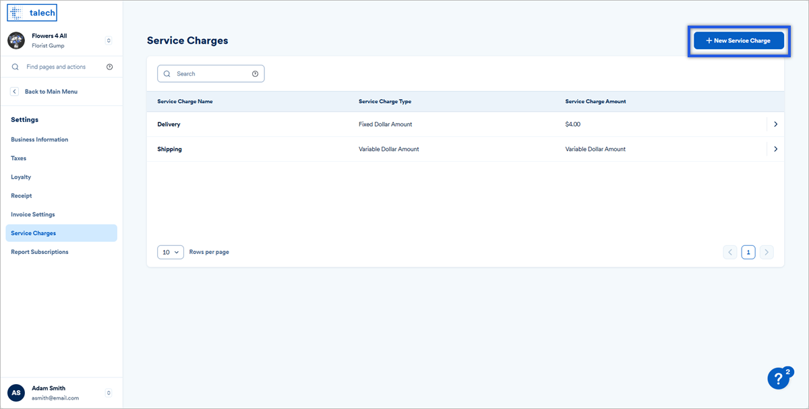Go to next page arrow
The width and height of the screenshot is (809, 409).
coord(767,252)
